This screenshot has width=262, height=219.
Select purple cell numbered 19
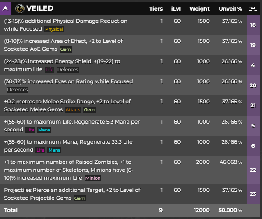tap(253, 45)
